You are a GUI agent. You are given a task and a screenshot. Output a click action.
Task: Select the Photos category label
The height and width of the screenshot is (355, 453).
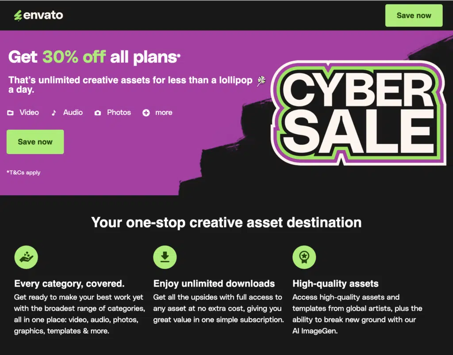(119, 113)
